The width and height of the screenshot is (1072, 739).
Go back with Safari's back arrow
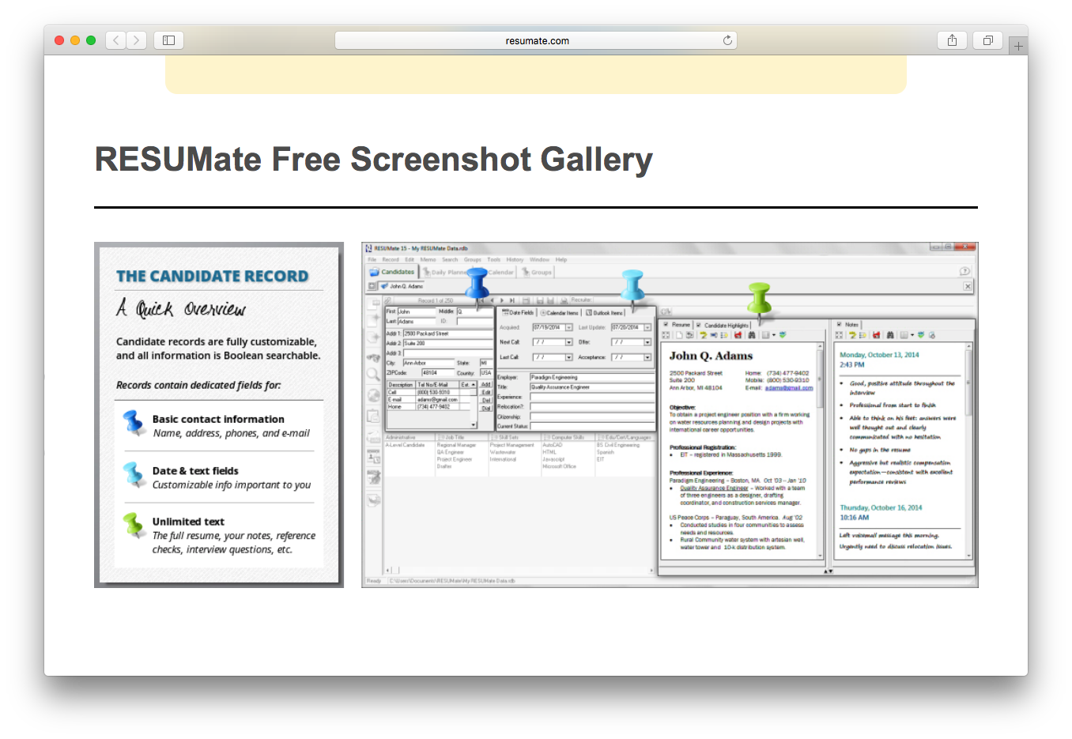point(116,40)
